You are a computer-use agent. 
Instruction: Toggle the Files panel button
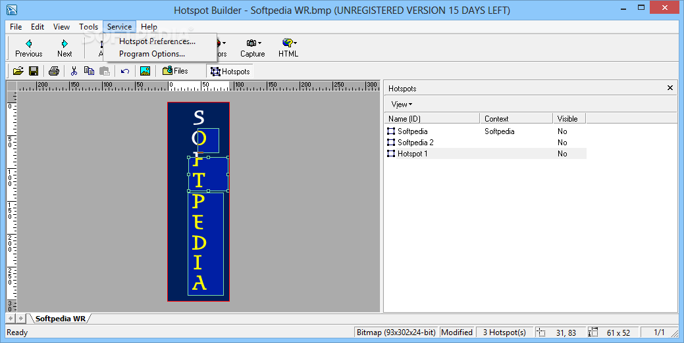(x=175, y=71)
